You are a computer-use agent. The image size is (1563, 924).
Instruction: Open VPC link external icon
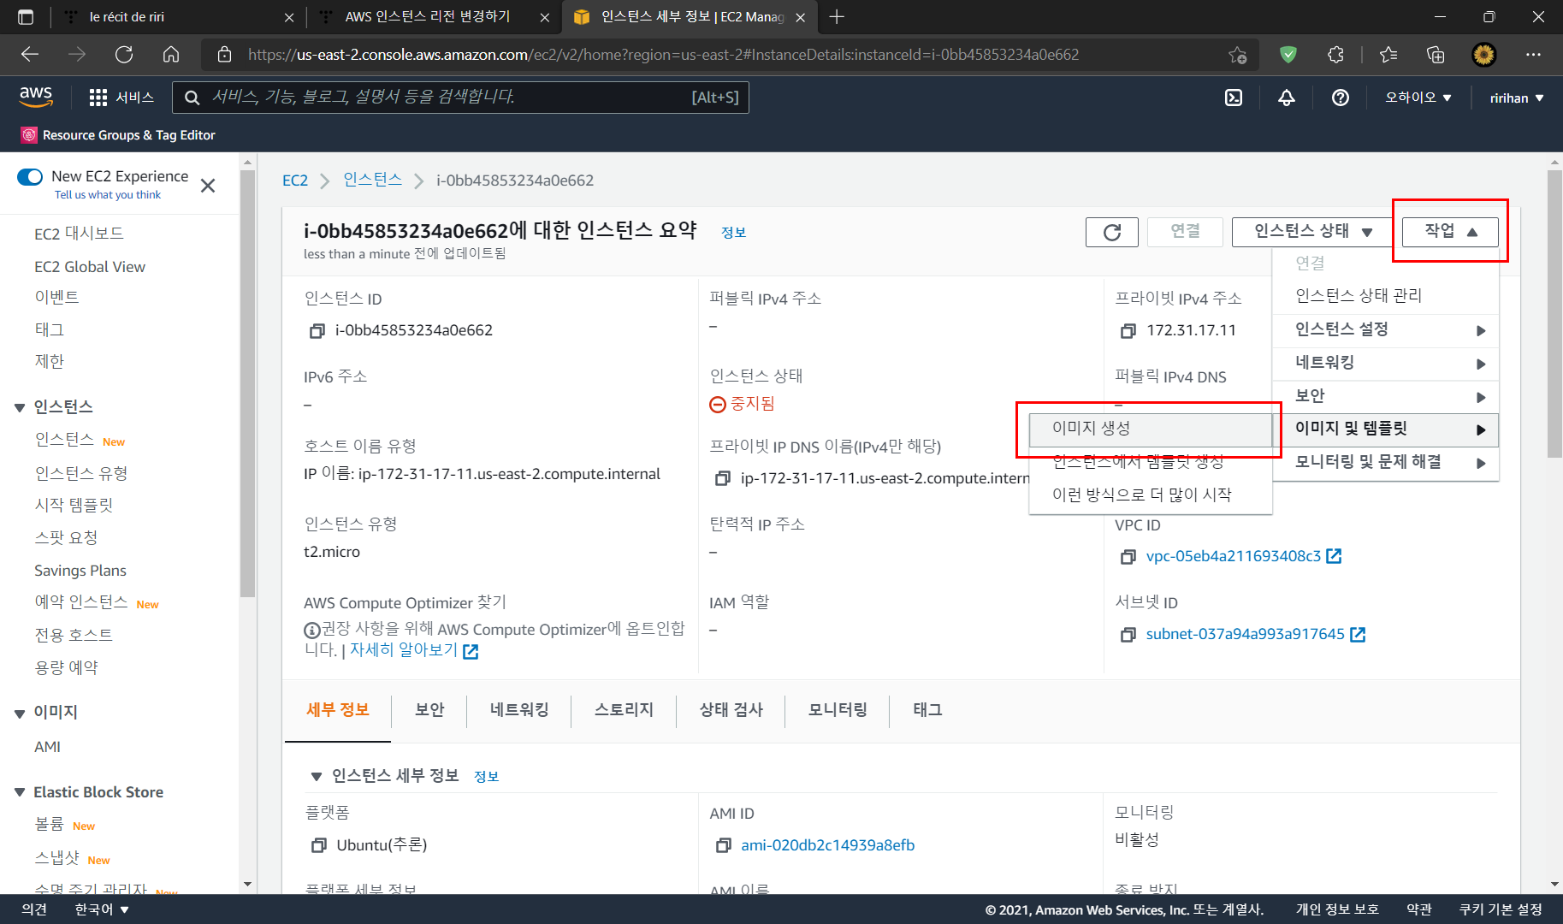[x=1334, y=556]
